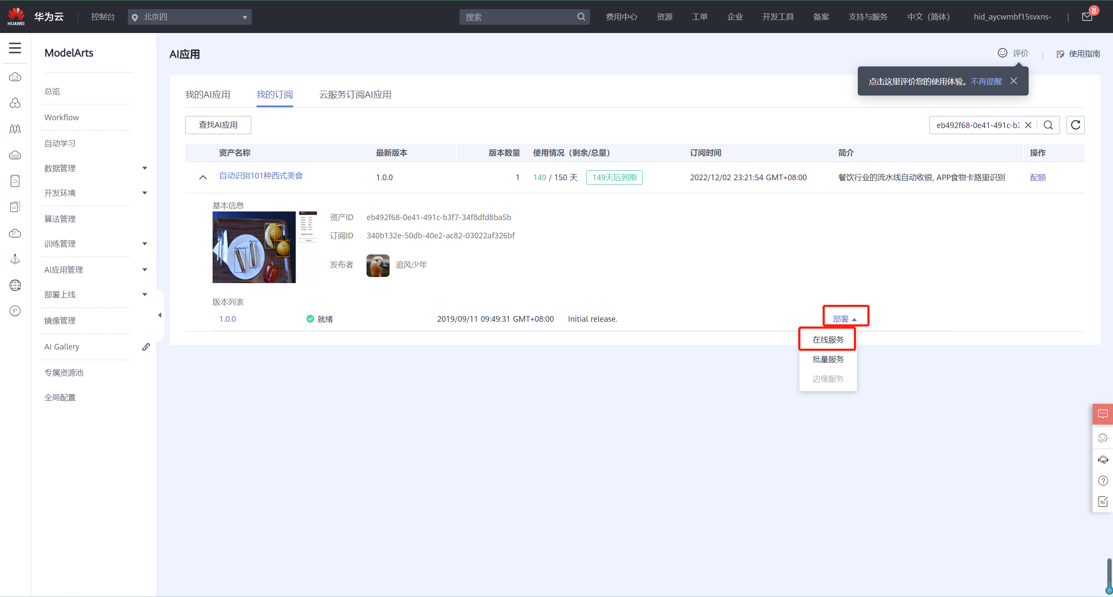Click the magnifier icon in asset search

(x=1048, y=125)
